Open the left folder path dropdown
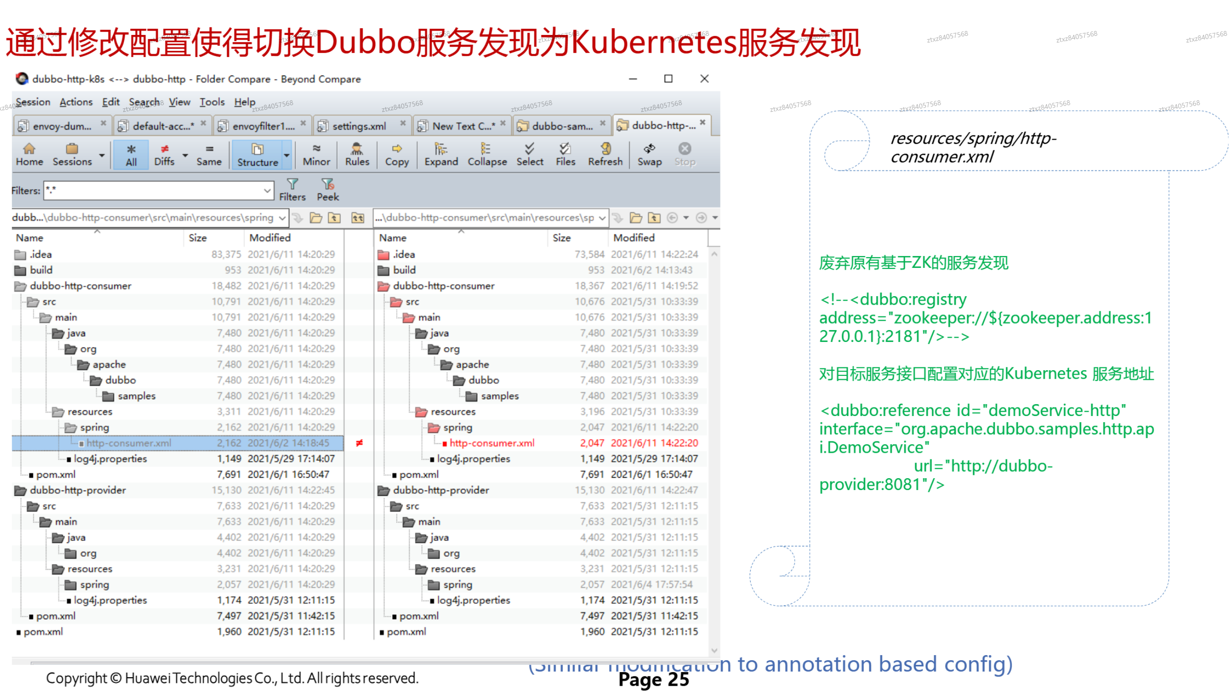Image resolution: width=1230 pixels, height=698 pixels. (x=282, y=217)
